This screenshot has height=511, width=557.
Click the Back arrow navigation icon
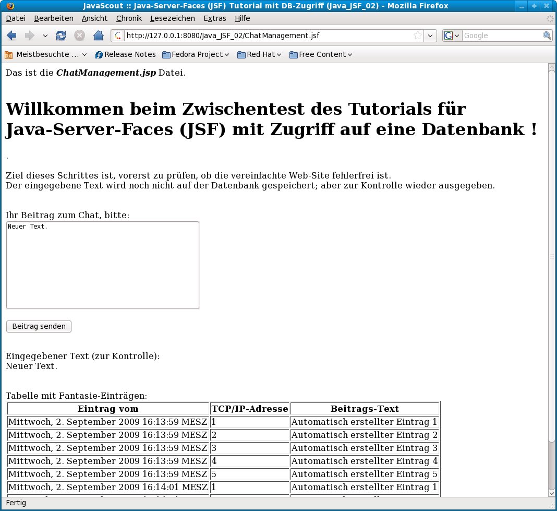pyautogui.click(x=12, y=35)
